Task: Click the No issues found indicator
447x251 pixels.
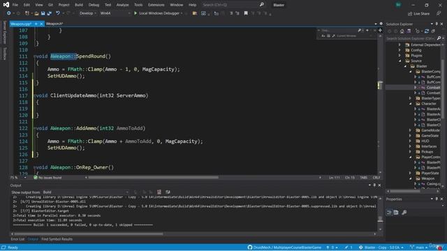Action: click(x=47, y=178)
